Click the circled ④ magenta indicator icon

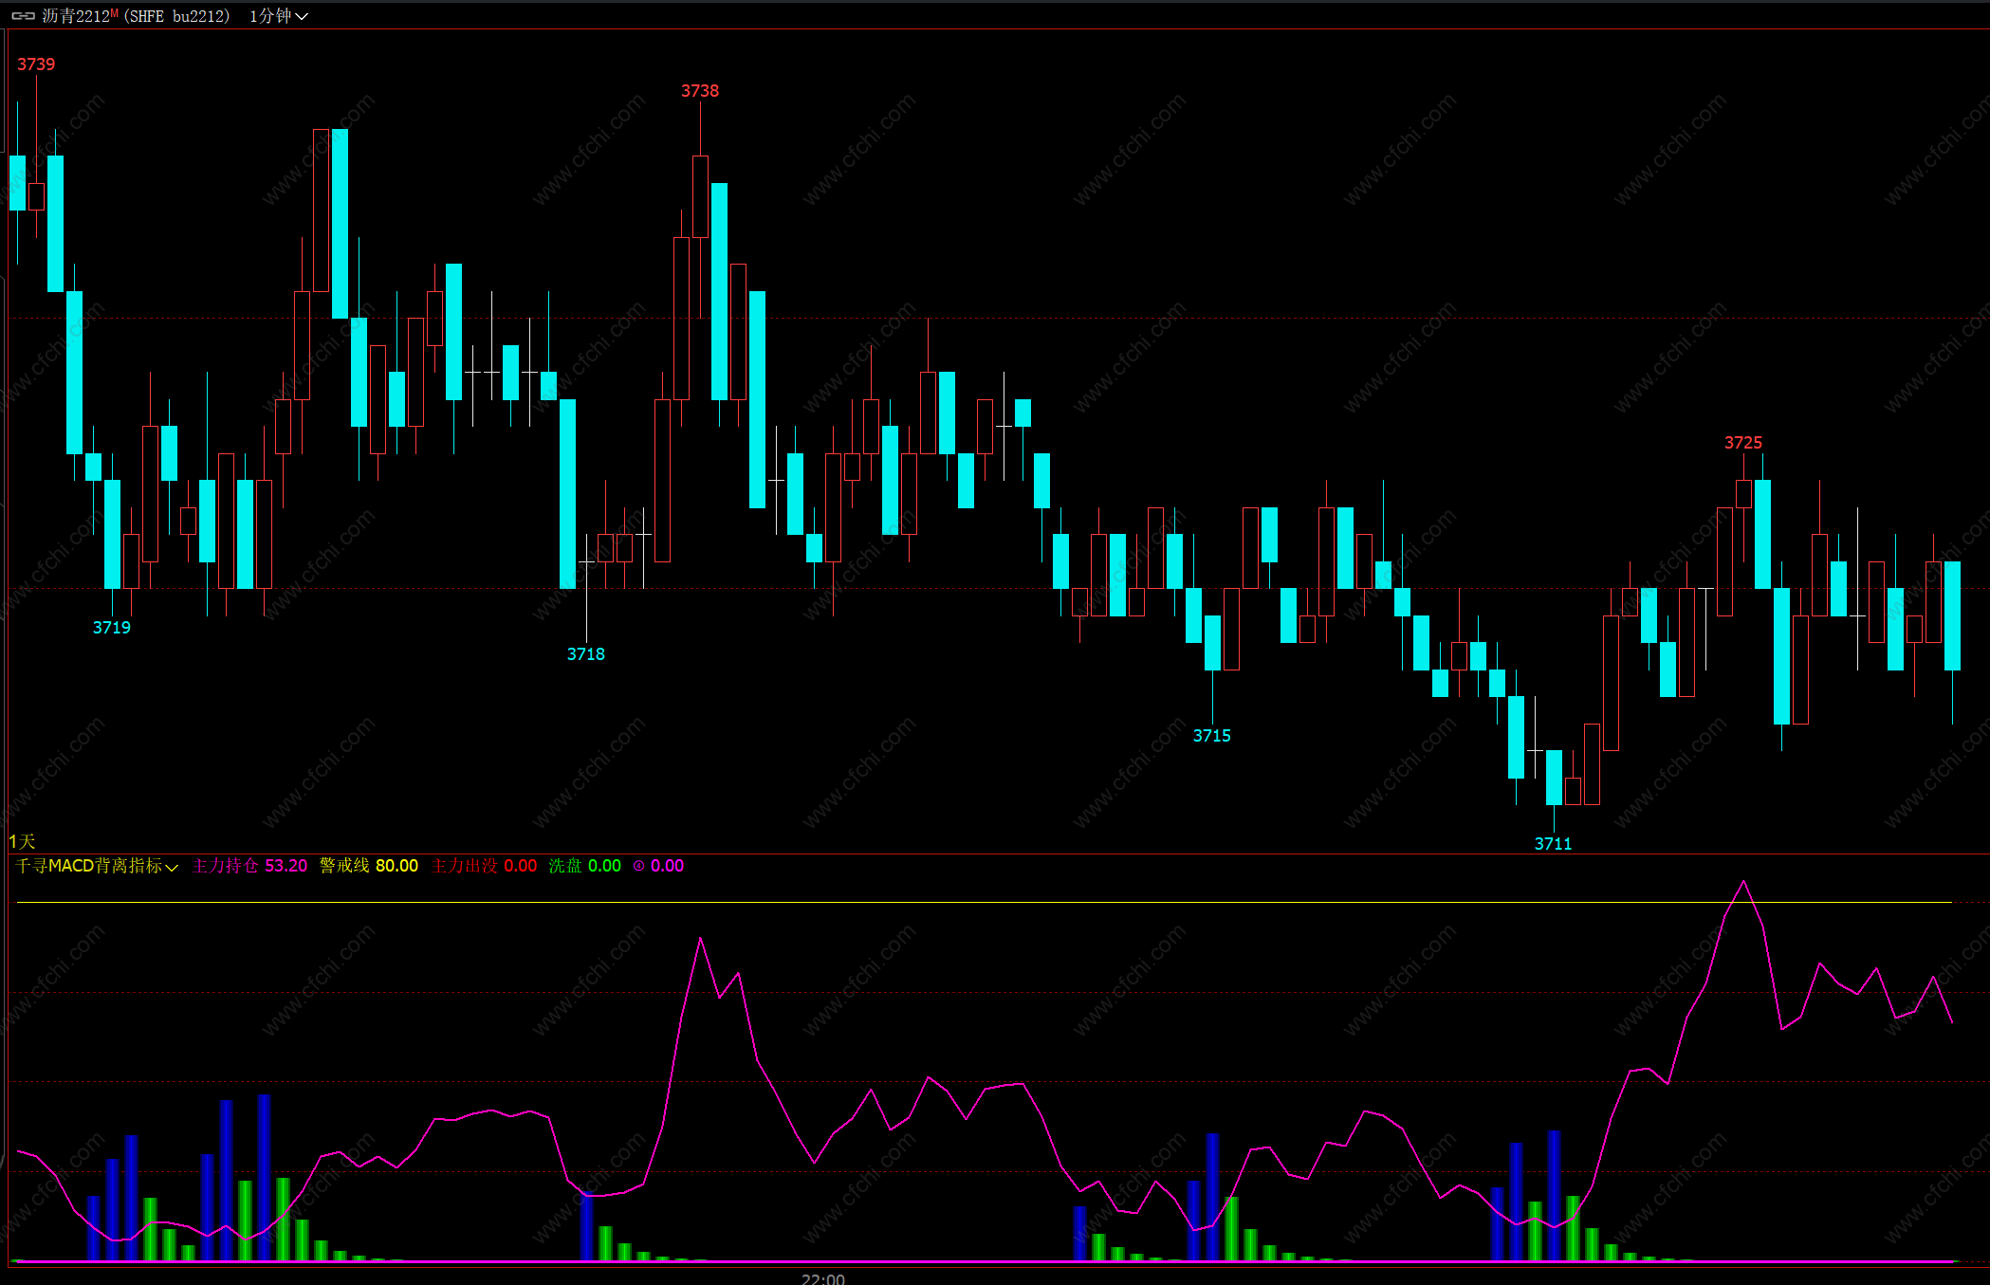(x=639, y=866)
